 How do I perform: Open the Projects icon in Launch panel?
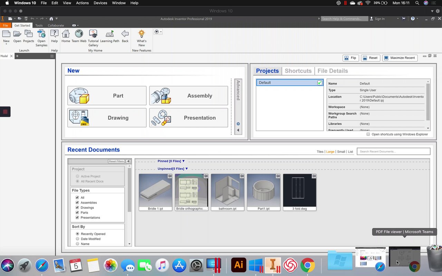[29, 34]
